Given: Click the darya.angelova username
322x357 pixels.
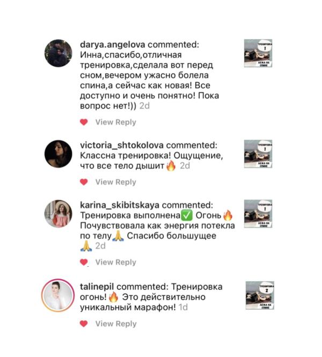Looking at the screenshot, I should pos(112,45).
